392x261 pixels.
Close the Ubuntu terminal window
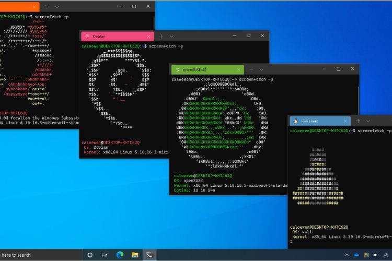point(148,6)
